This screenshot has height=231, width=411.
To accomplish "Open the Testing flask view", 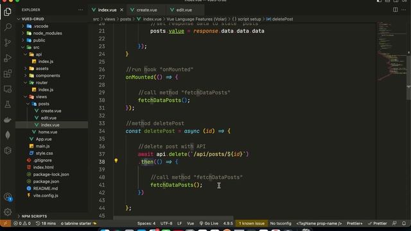I will [x=8, y=104].
